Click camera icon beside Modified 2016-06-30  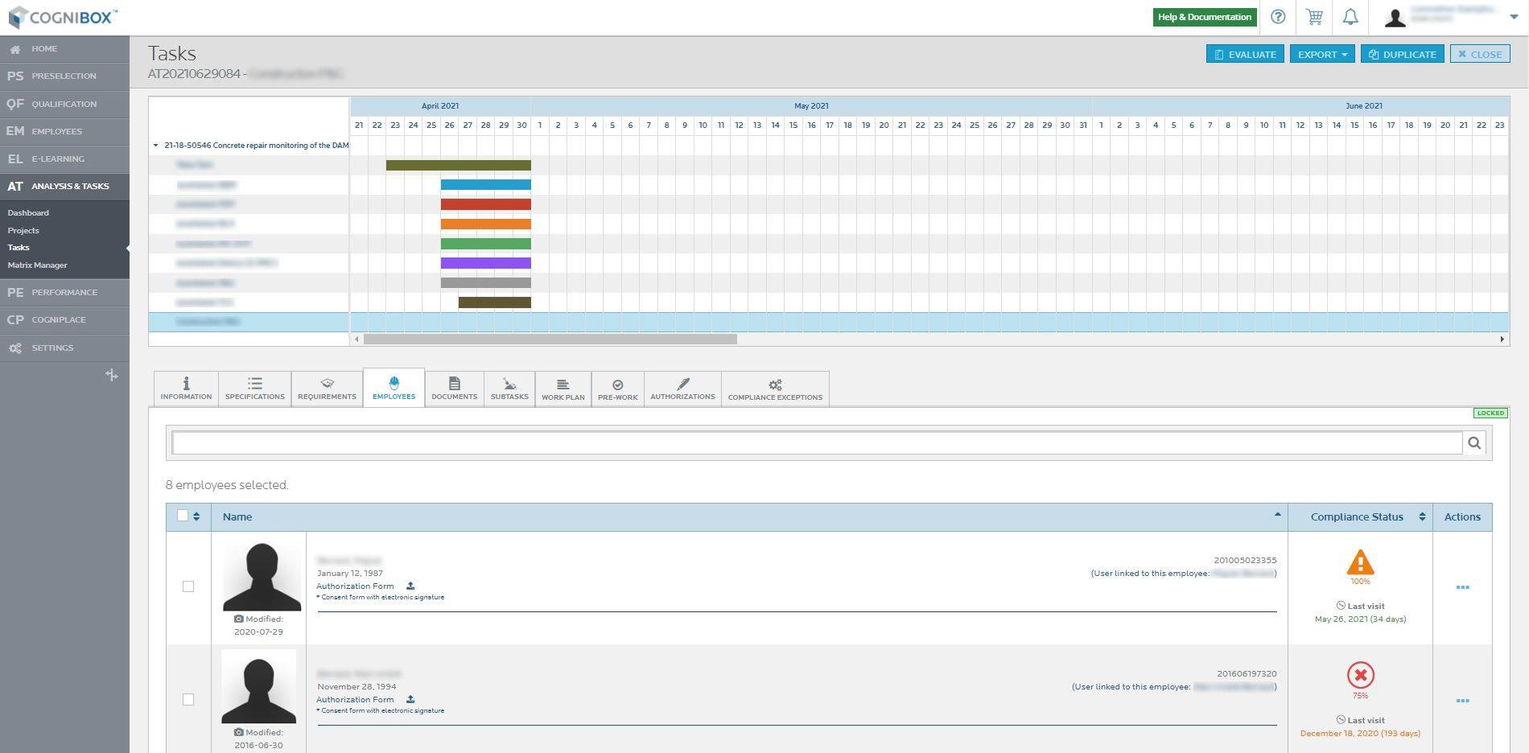(239, 732)
